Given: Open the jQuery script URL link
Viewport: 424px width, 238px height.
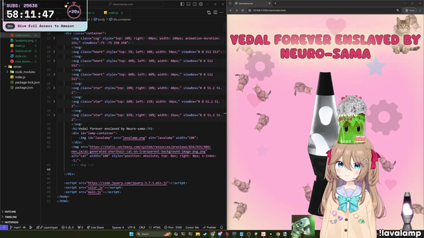Looking at the screenshot, I should click(127, 183).
